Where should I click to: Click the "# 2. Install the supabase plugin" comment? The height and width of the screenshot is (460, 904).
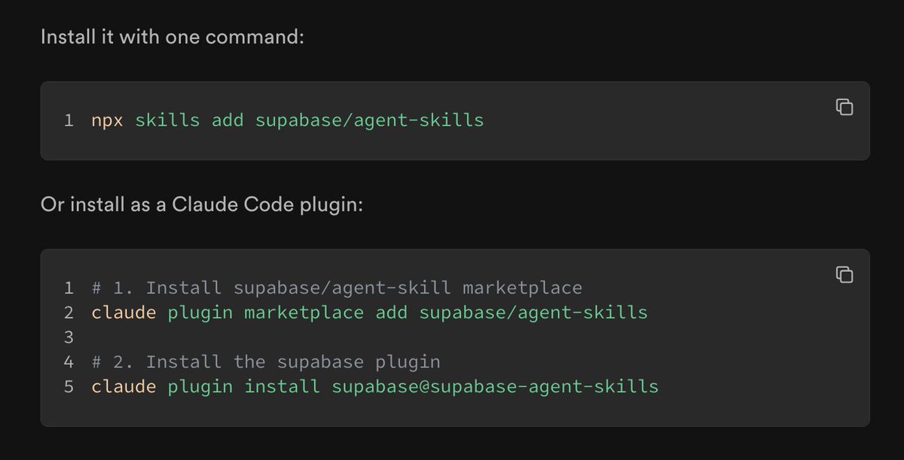pos(266,362)
